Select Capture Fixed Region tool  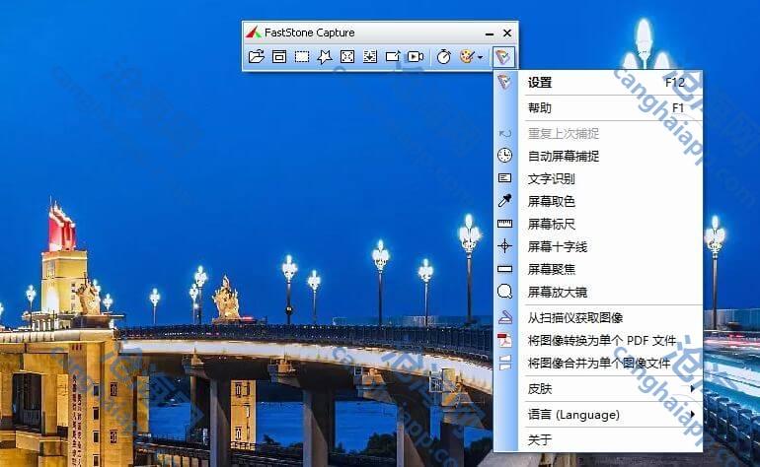pos(393,57)
